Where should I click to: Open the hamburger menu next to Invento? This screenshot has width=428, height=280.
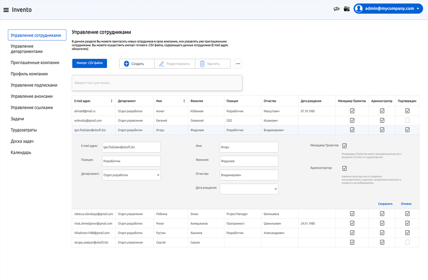[6, 10]
